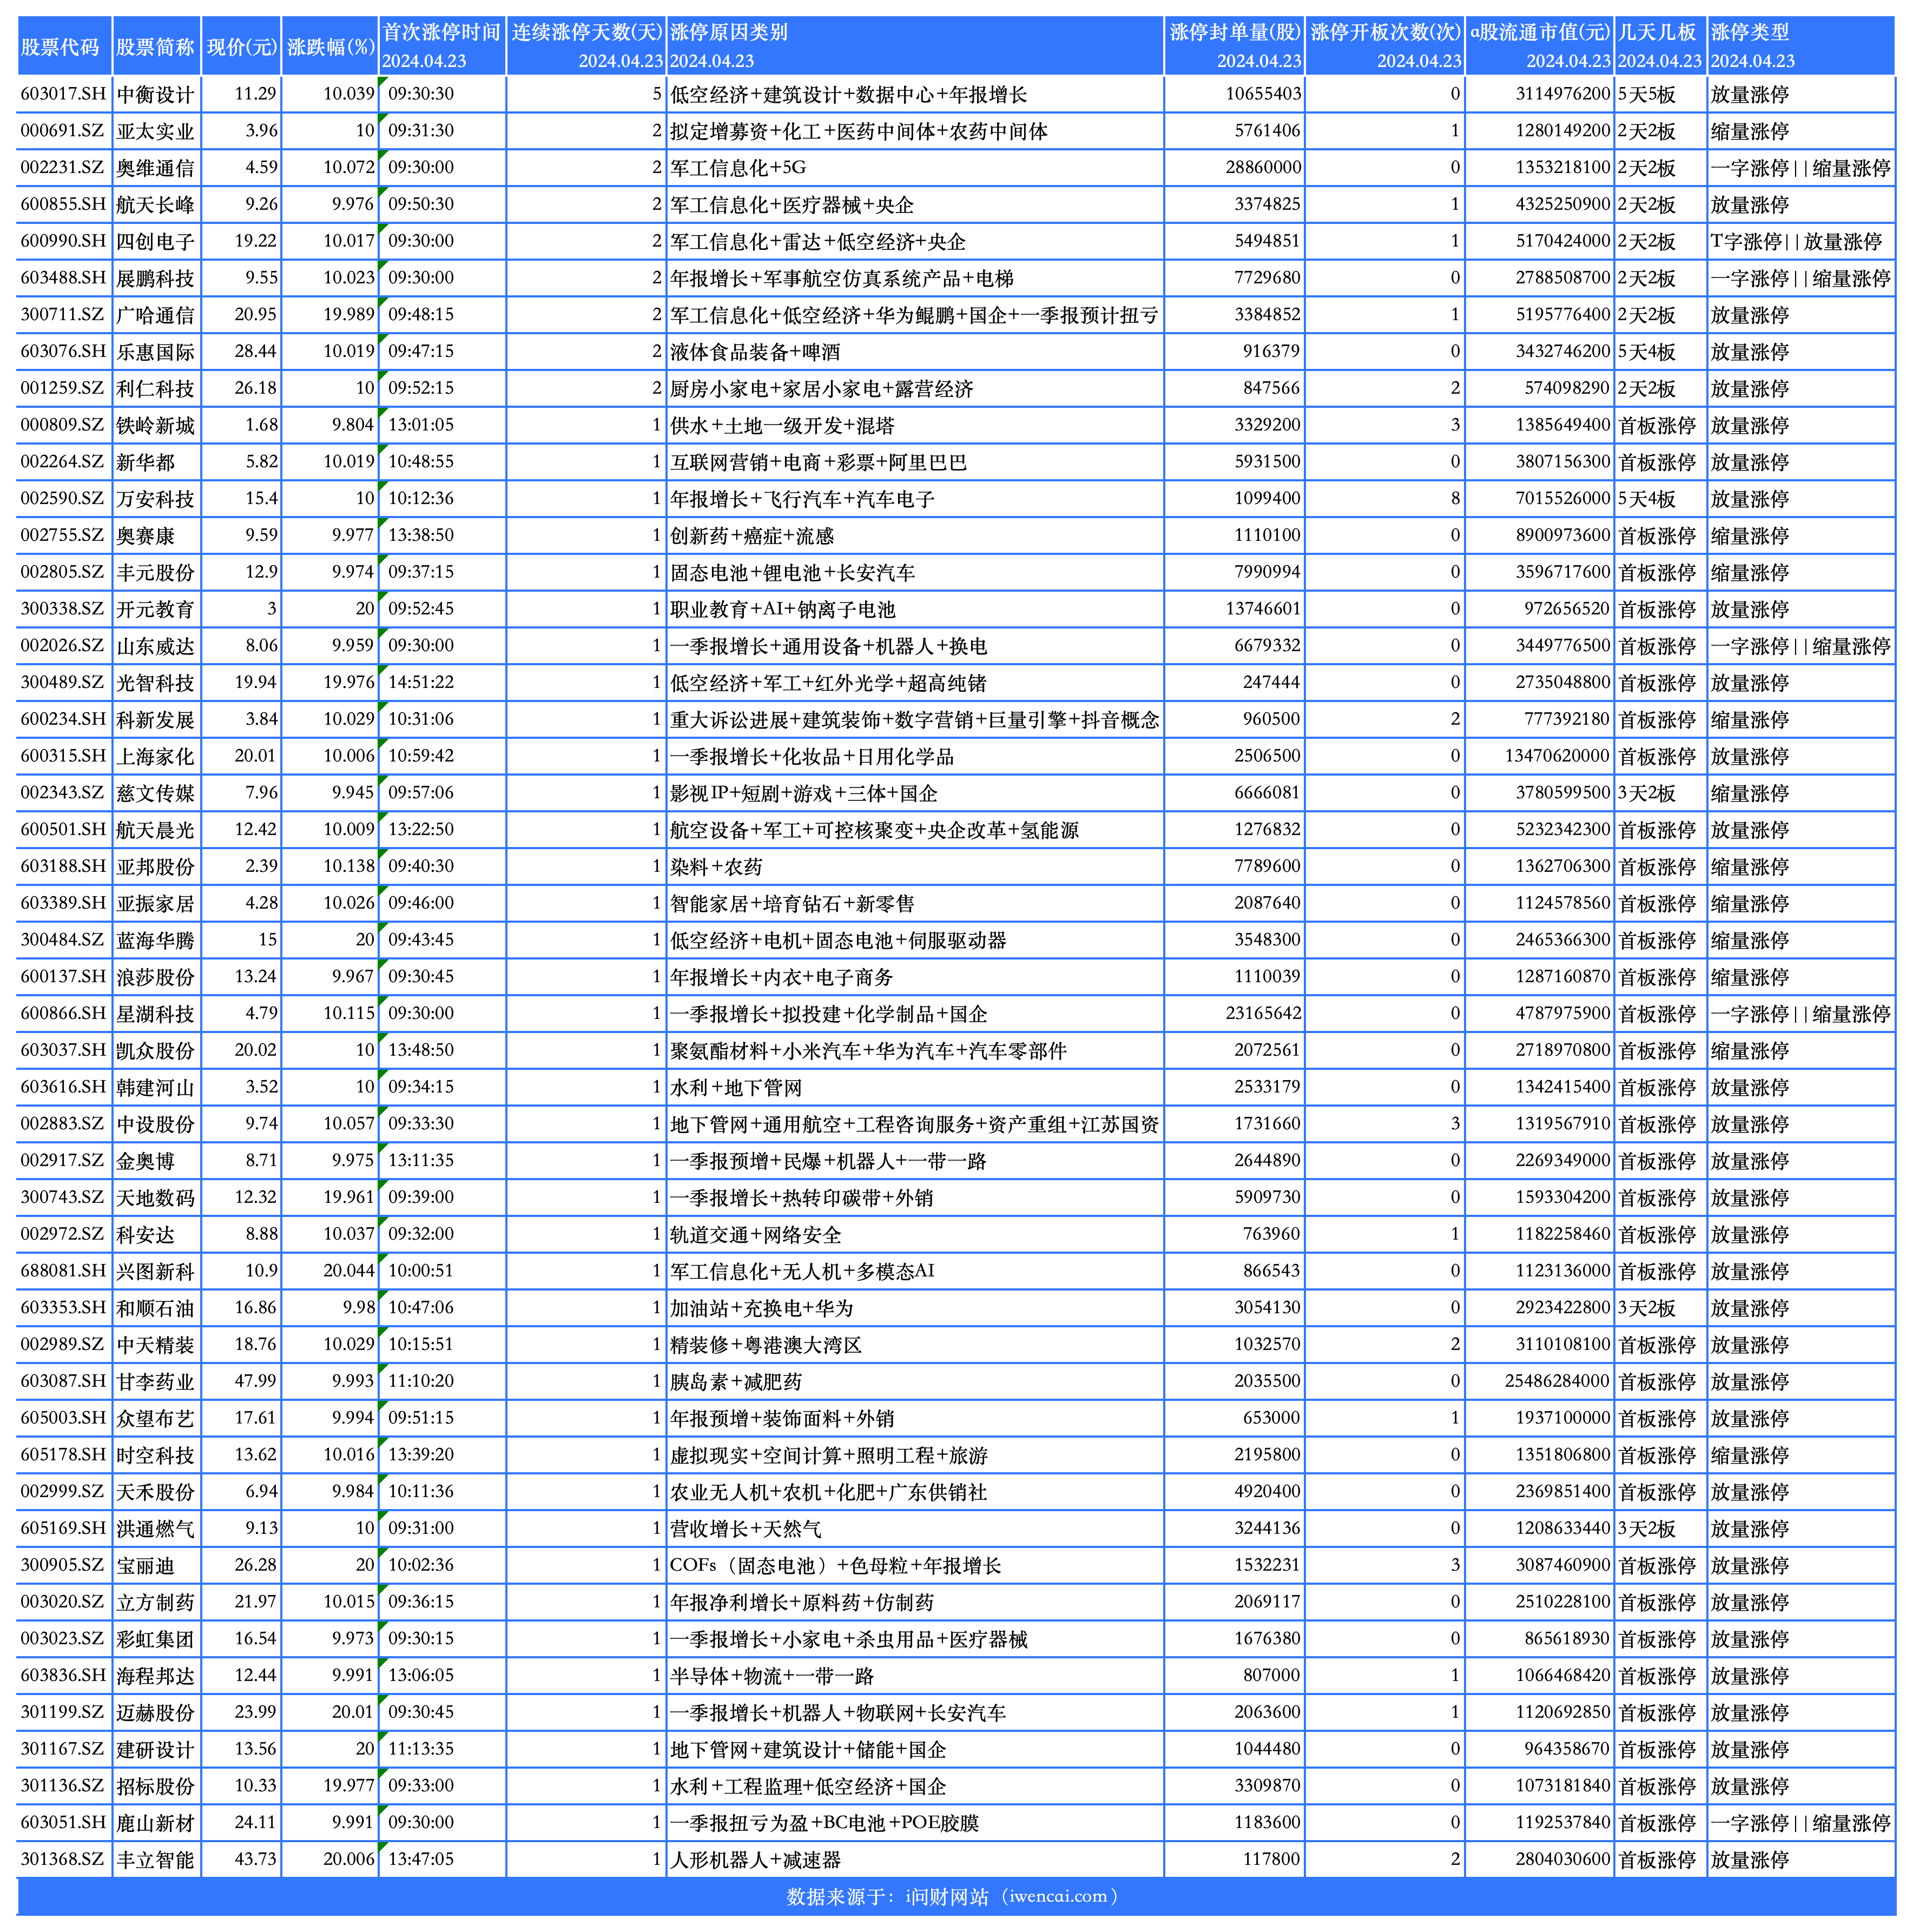The height and width of the screenshot is (1932, 1913).
Task: Click reason '水利+地下管网'
Action: coord(736,1088)
